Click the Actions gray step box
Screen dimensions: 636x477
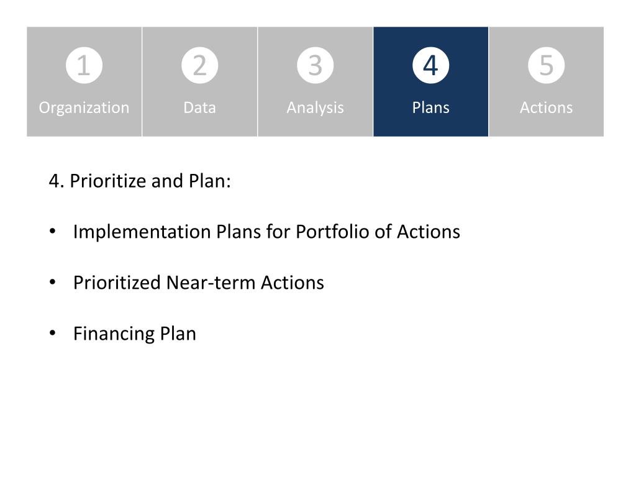(x=547, y=81)
